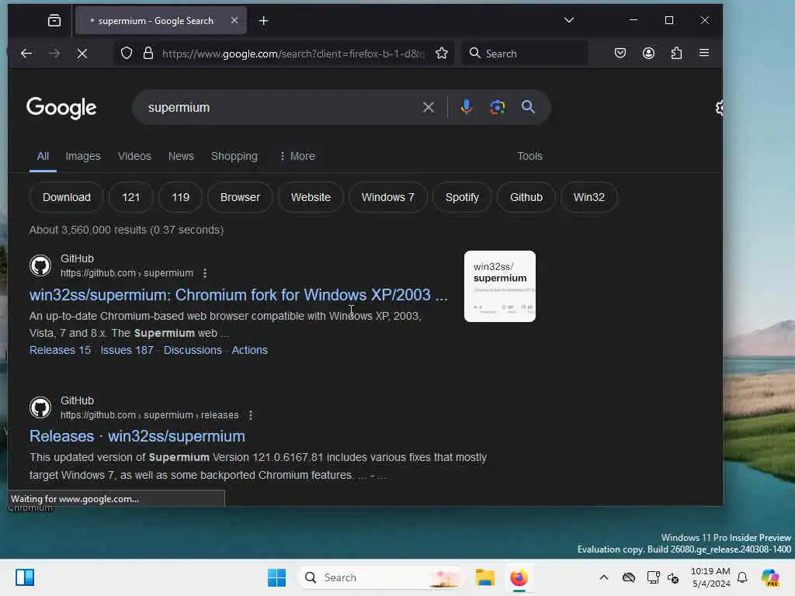Switch to Videos results tab
This screenshot has width=795, height=596.
click(x=134, y=156)
